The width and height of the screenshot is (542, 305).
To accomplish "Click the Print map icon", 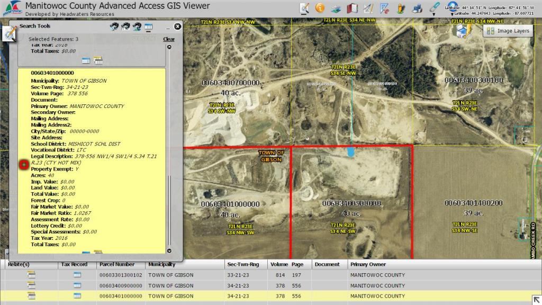I will point(417,8).
